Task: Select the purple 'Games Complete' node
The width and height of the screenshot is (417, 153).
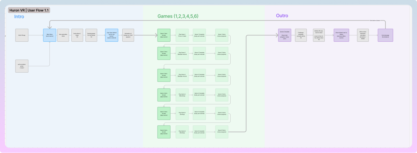Action: point(285,35)
